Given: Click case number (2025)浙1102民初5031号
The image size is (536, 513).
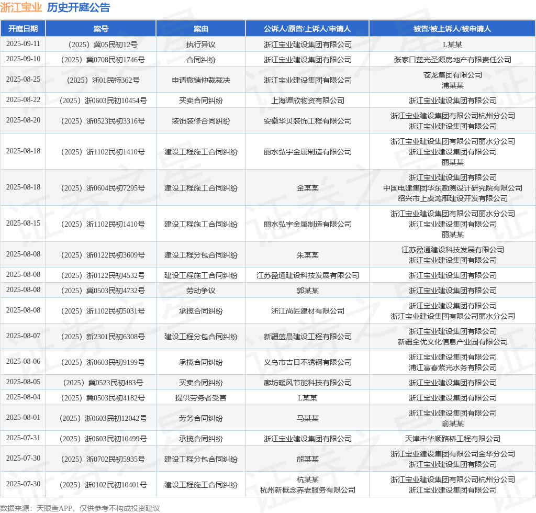Looking at the screenshot, I should [103, 311].
